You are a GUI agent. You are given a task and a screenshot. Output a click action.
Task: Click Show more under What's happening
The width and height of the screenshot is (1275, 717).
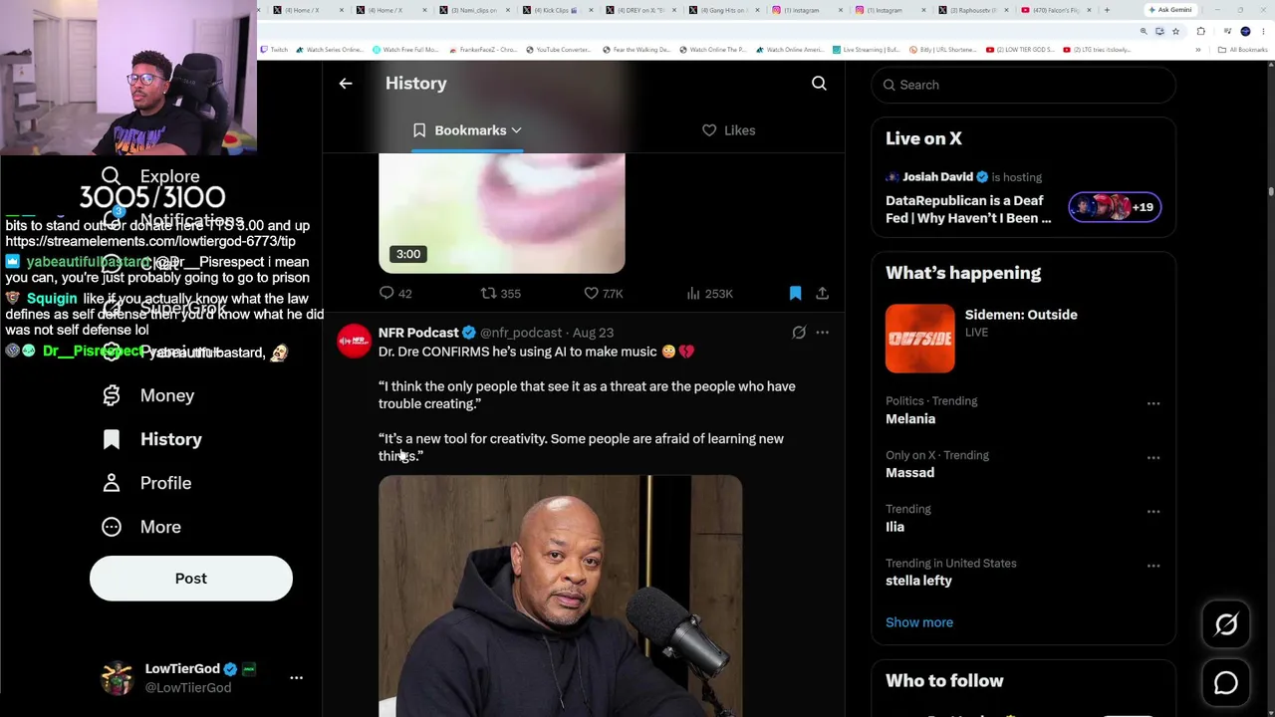click(919, 622)
